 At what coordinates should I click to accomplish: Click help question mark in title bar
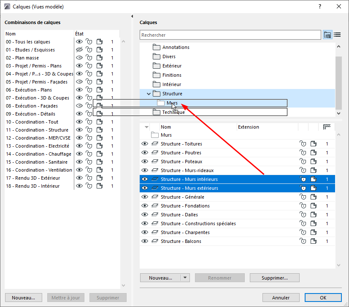point(320,6)
